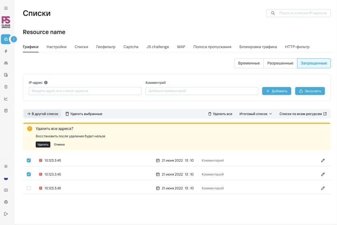Click the Комментарий text in the third row
This screenshot has height=225, width=337.
213,188
